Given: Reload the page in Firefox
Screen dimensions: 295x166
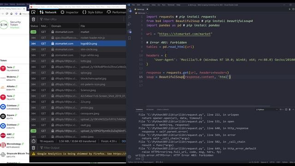Looking at the screenshot, I should pos(7,14).
